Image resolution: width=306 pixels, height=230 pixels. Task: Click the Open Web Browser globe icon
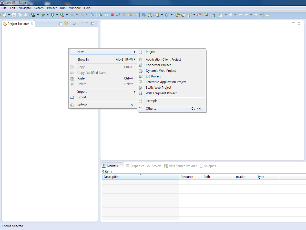coord(206,15)
